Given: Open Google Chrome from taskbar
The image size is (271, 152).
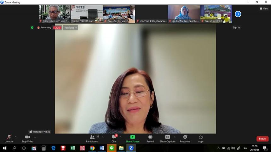Looking at the screenshot, I should [x=92, y=148].
